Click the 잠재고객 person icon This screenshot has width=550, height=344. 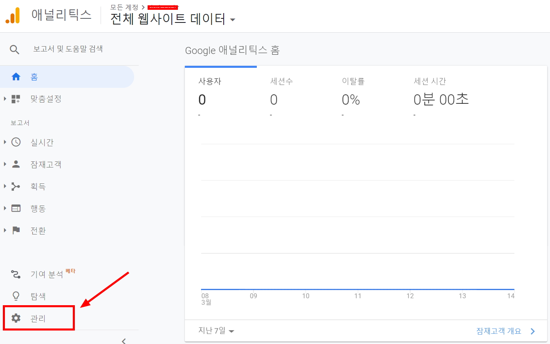(x=16, y=164)
